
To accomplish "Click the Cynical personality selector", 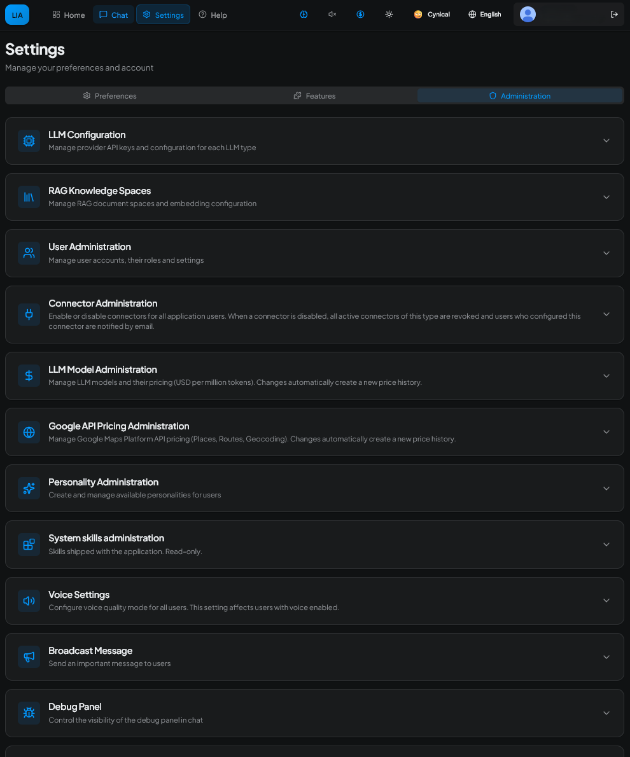I will pos(431,14).
